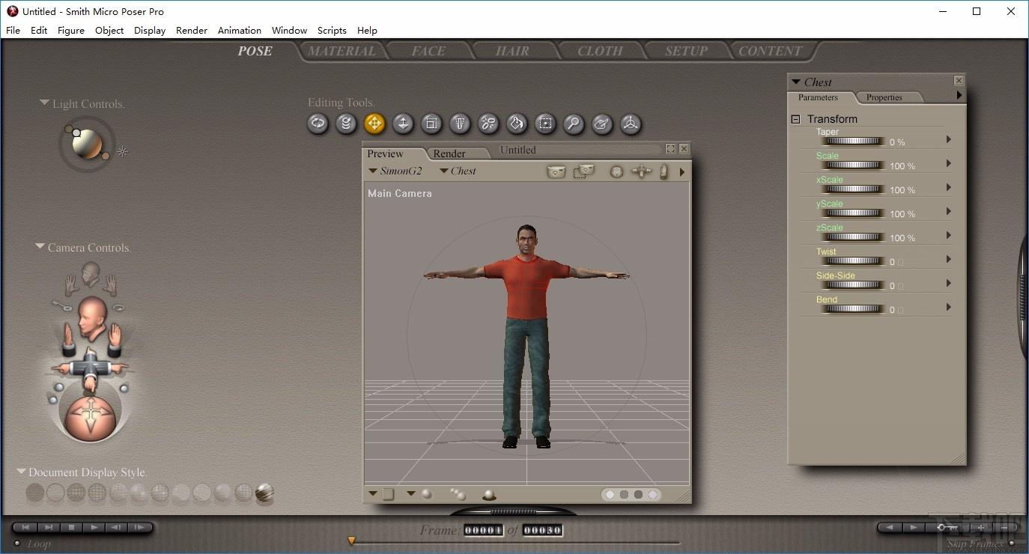Click the Taper parameter dial
The width and height of the screenshot is (1029, 554).
[854, 141]
